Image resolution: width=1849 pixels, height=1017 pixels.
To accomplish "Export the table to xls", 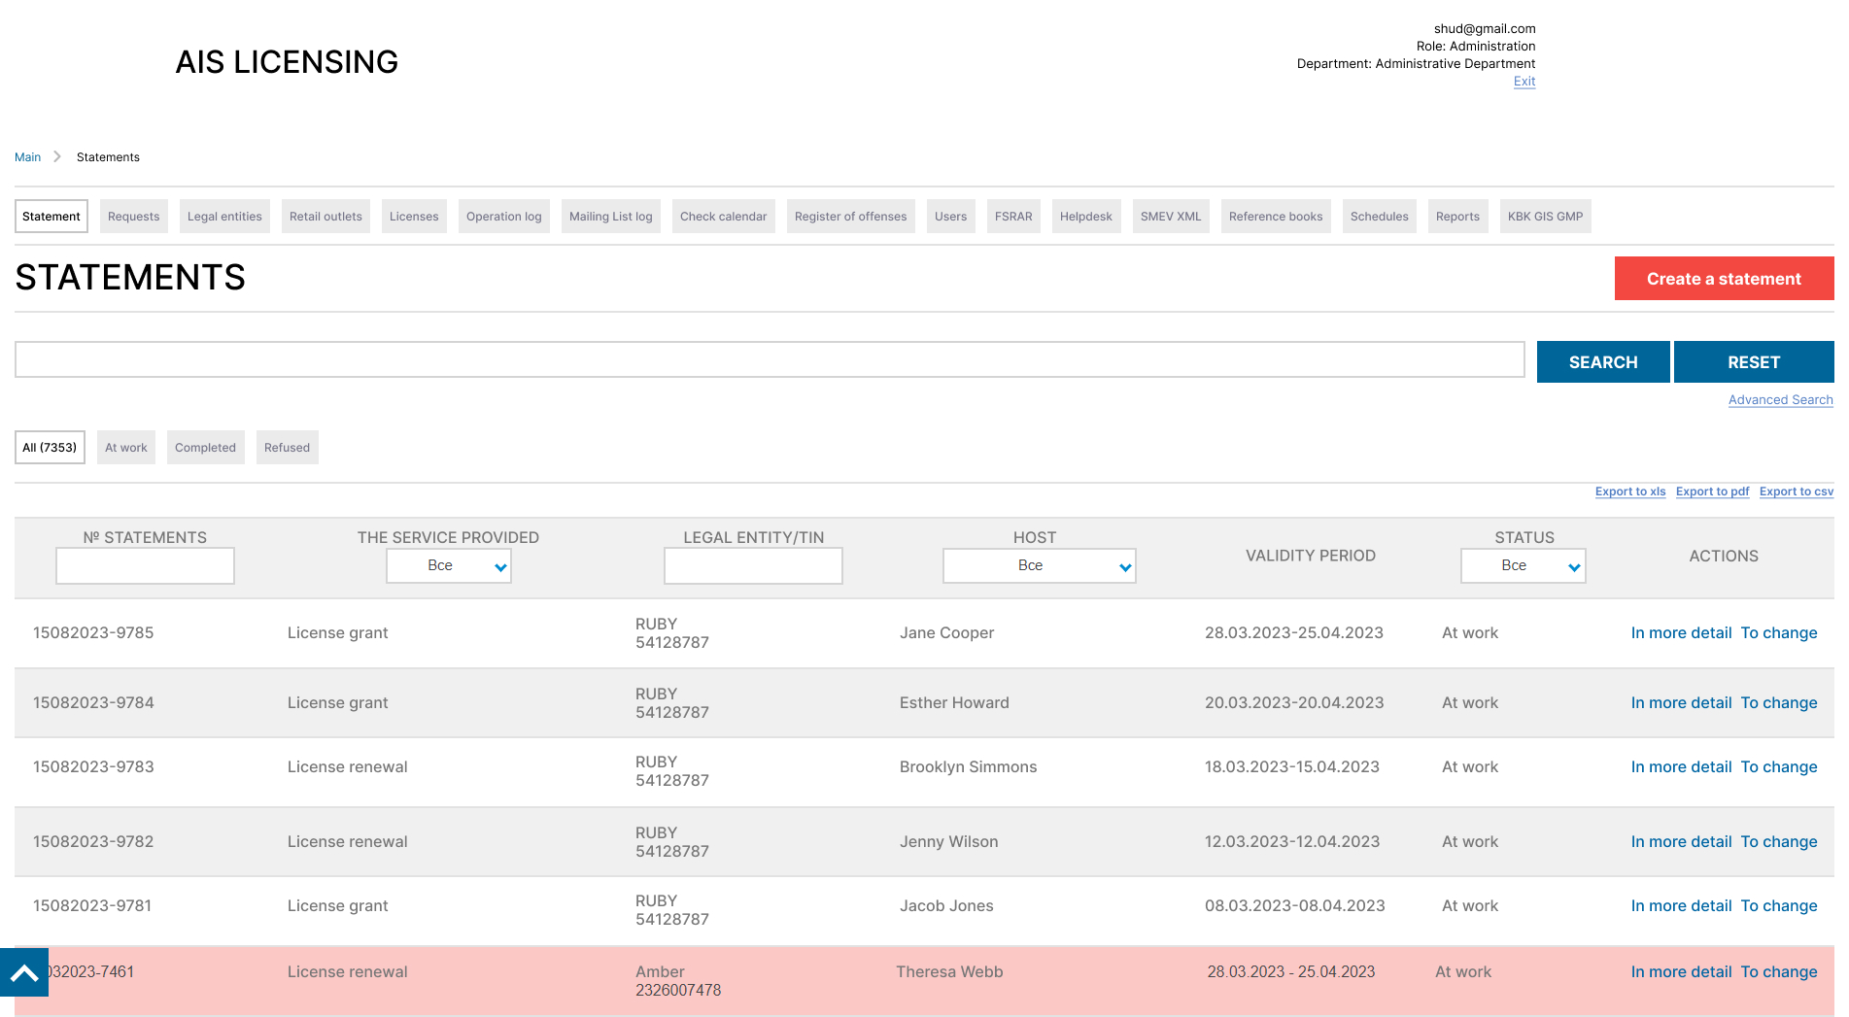I will click(x=1630, y=492).
